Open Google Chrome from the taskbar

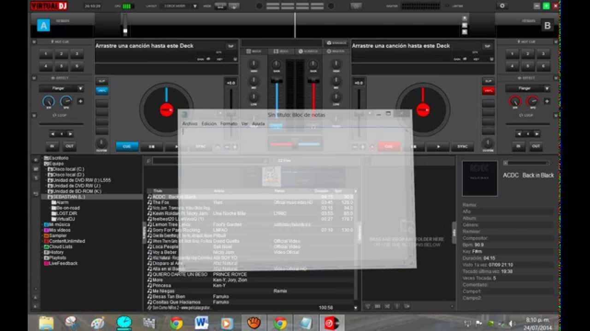(176, 323)
